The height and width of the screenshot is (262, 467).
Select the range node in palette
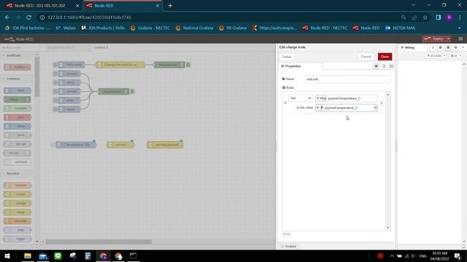click(x=18, y=212)
